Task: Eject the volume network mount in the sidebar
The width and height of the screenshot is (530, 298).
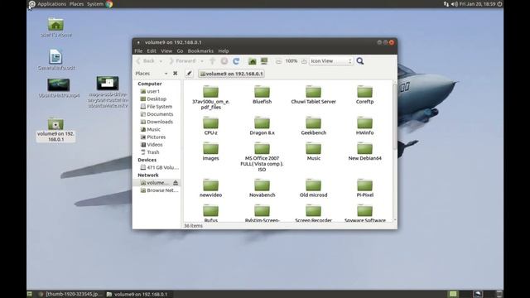Action: (176, 183)
